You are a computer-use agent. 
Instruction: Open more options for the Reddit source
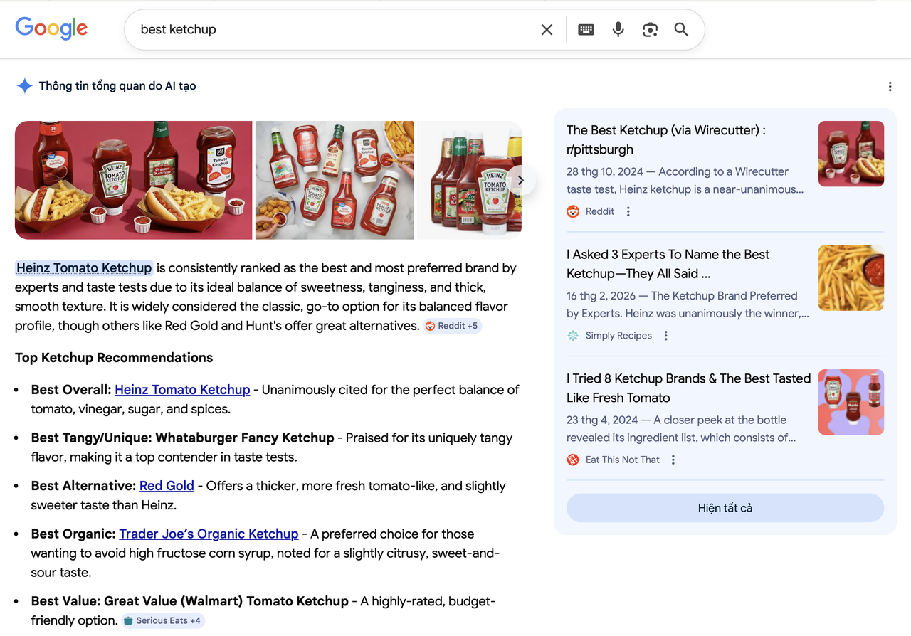click(x=628, y=211)
